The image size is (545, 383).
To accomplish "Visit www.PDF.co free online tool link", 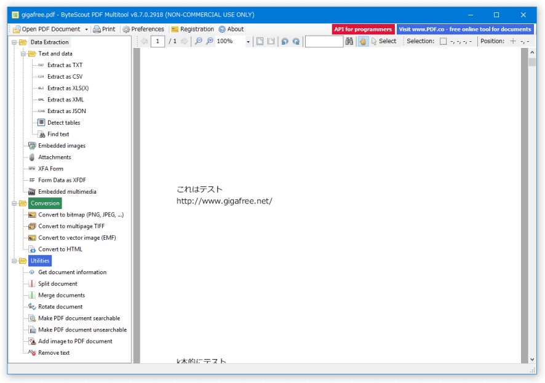I will click(x=464, y=29).
